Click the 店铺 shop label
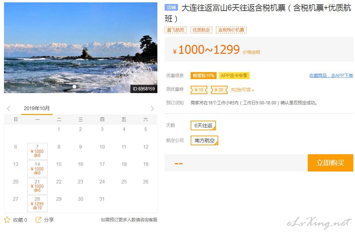Screen dimensions: 355x234 tap(171, 7)
